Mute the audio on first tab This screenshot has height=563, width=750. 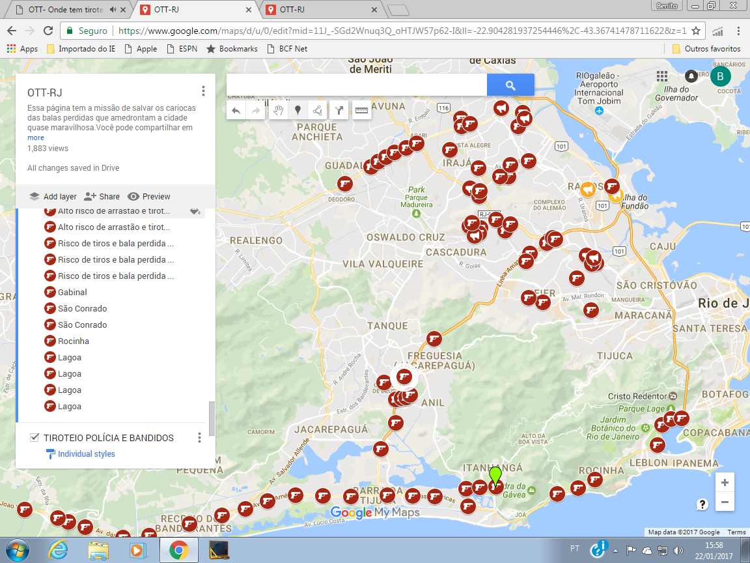pyautogui.click(x=113, y=10)
